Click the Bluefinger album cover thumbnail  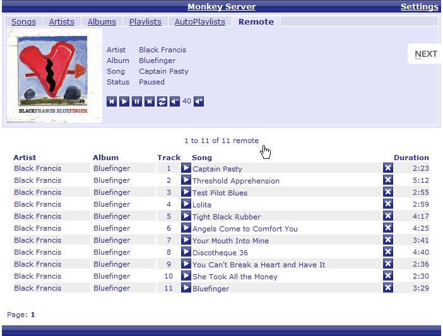54,75
